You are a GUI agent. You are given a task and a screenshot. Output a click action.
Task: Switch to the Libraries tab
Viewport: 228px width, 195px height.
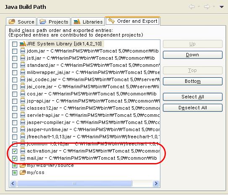(88, 22)
